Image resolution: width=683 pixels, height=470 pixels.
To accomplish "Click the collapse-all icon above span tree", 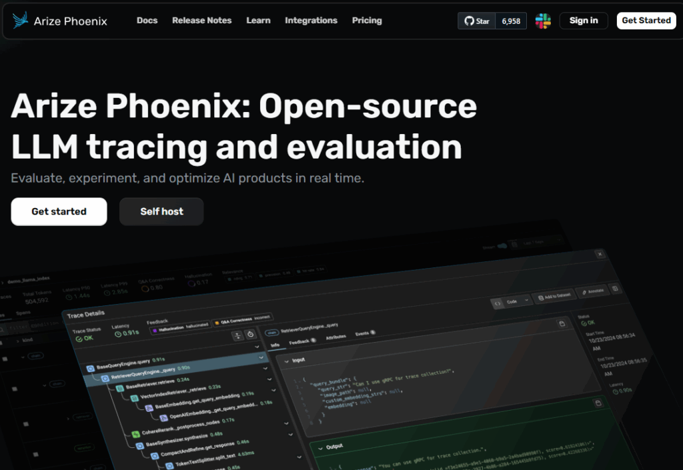I will (237, 336).
